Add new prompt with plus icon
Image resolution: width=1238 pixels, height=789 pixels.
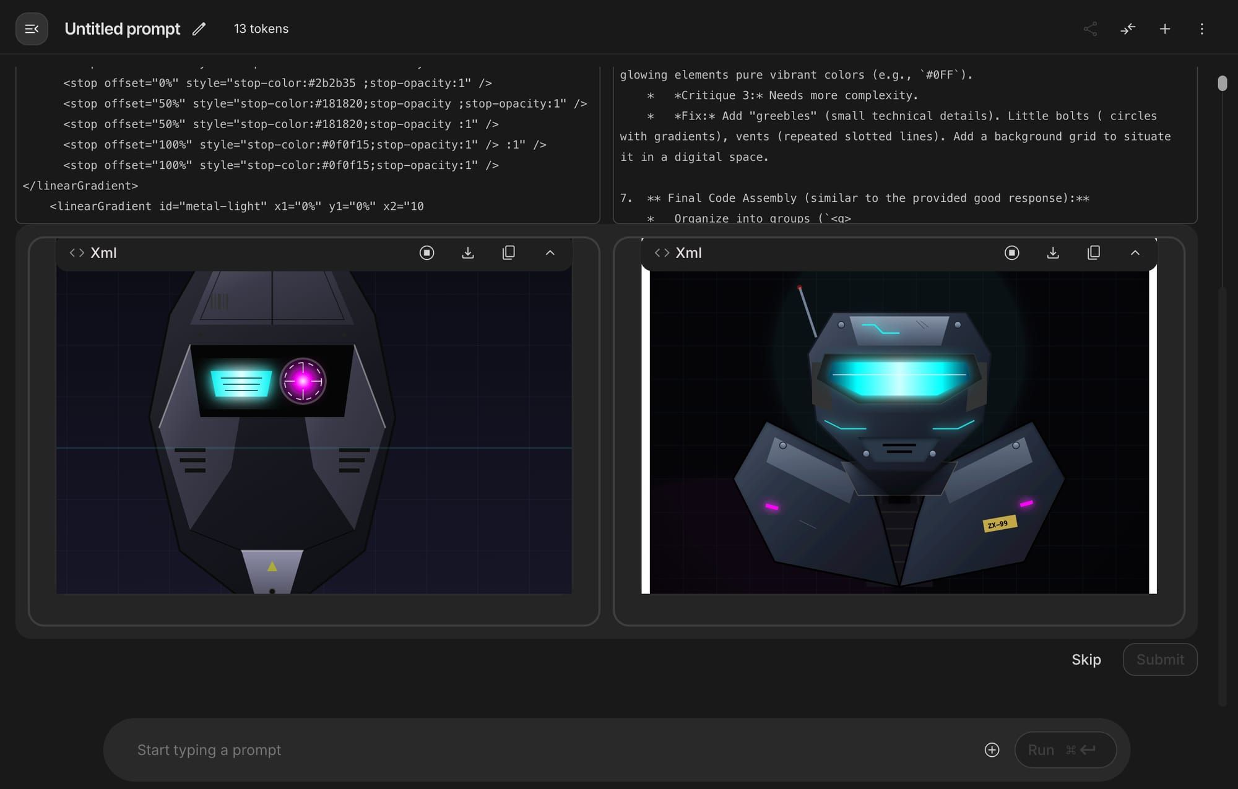[x=1165, y=29]
